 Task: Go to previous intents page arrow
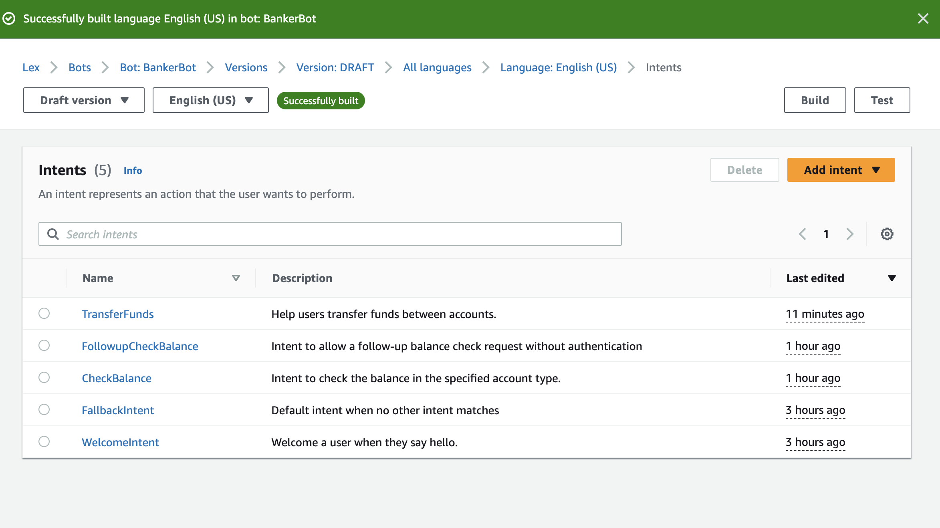pyautogui.click(x=802, y=234)
